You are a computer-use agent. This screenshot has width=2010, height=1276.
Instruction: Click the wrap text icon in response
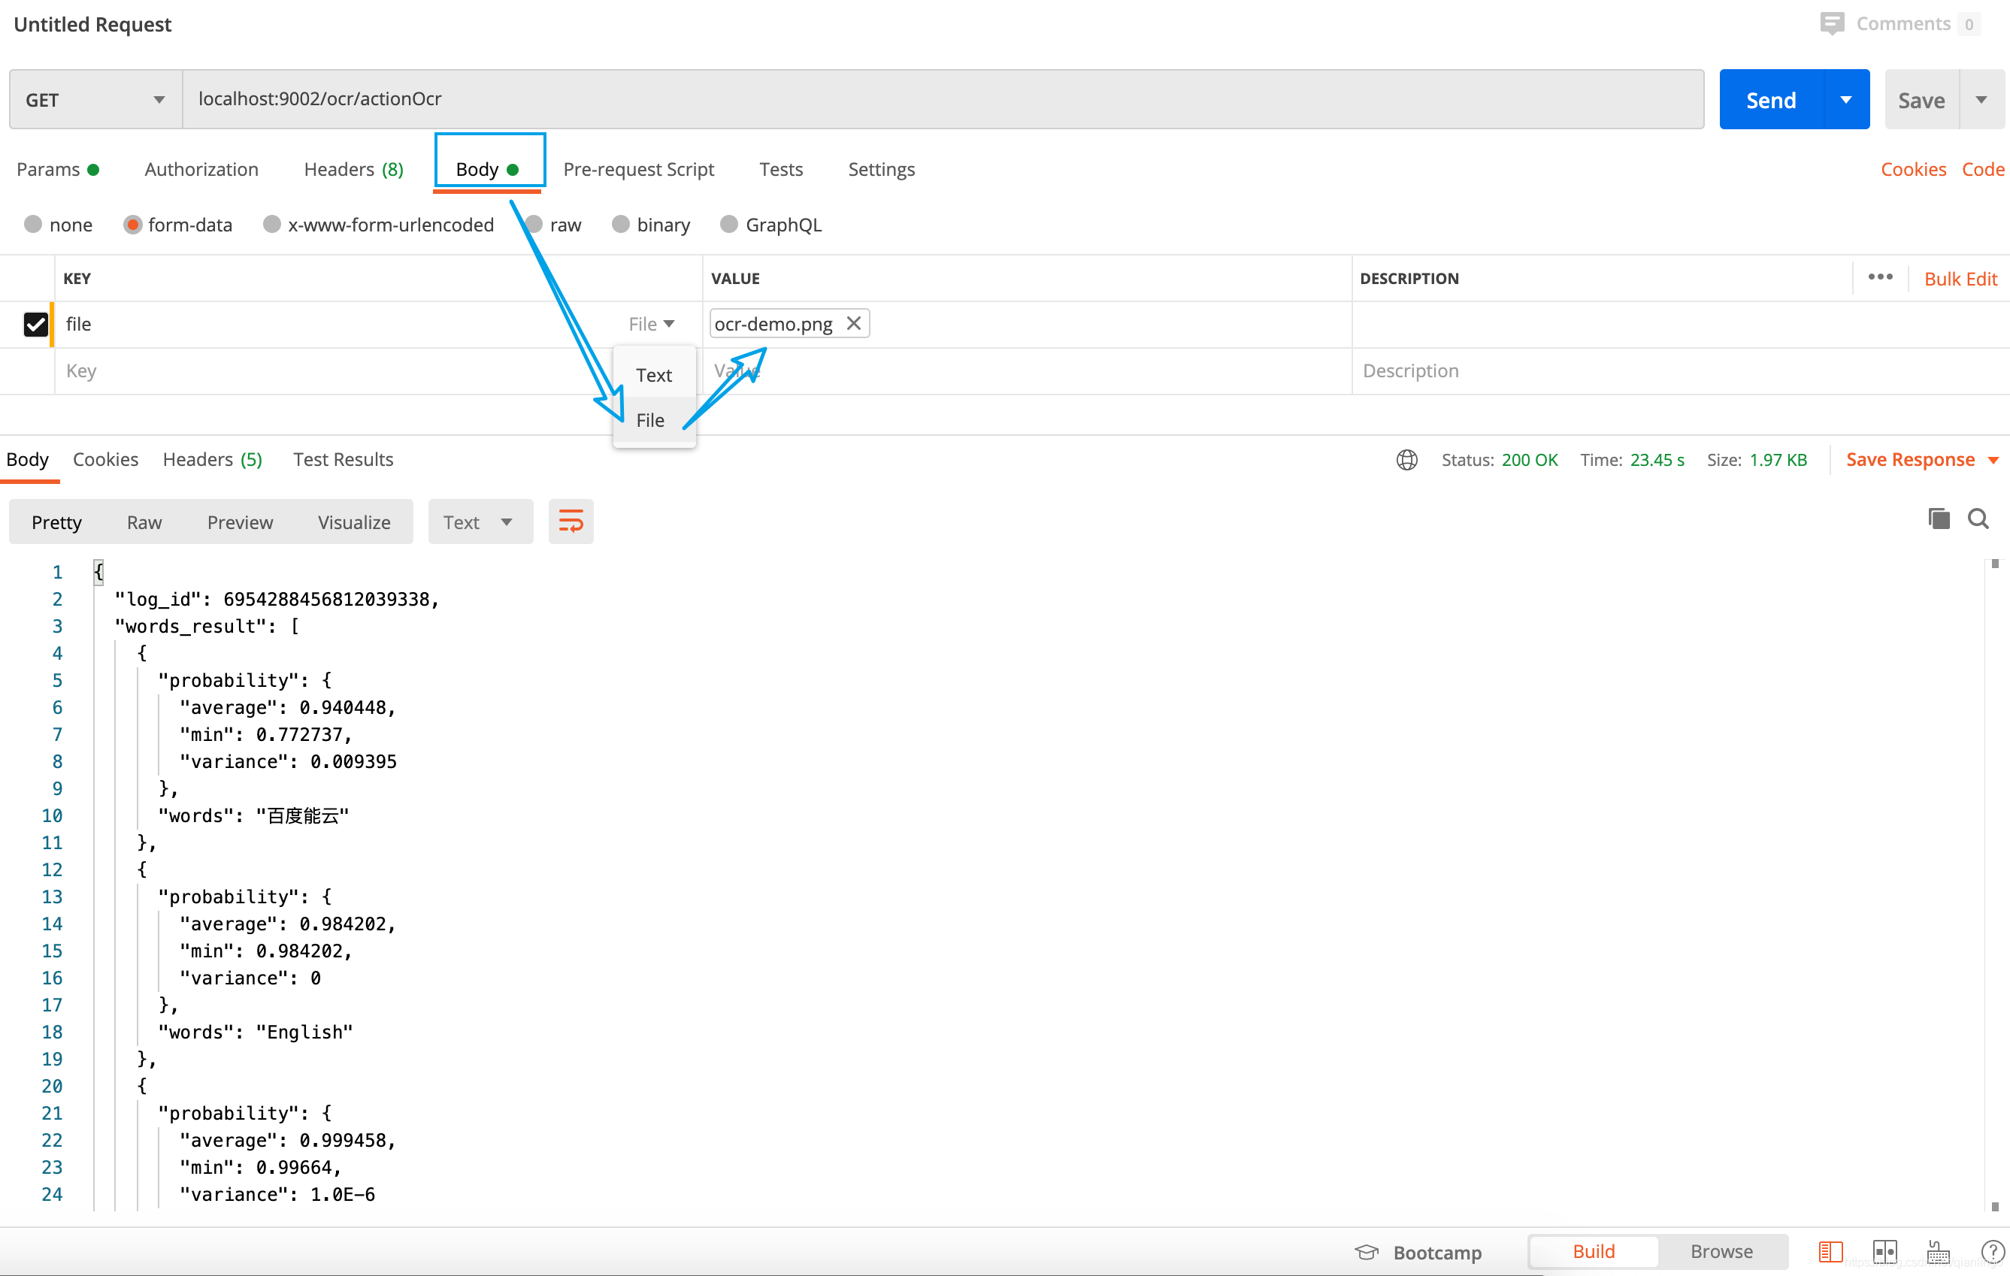coord(571,522)
